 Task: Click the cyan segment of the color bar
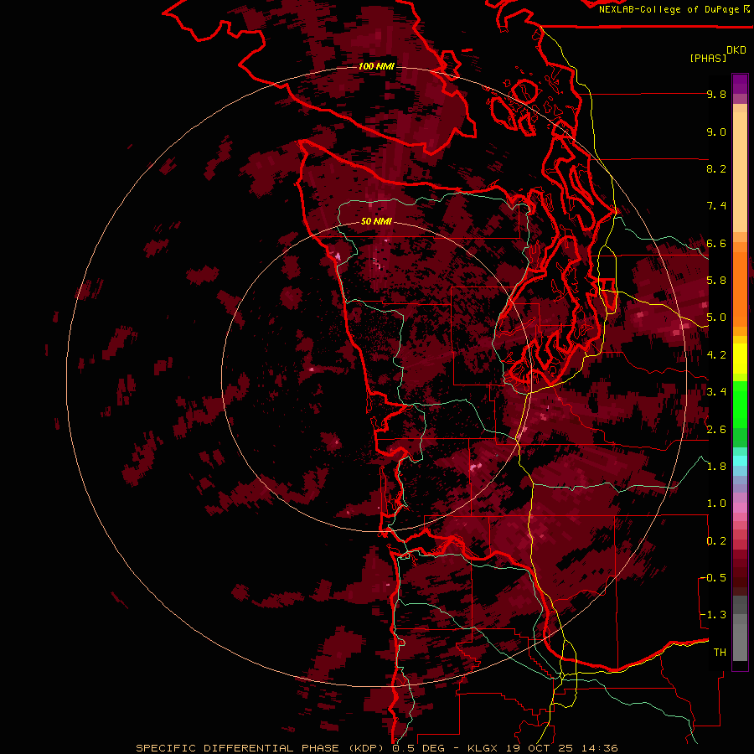pyautogui.click(x=740, y=460)
